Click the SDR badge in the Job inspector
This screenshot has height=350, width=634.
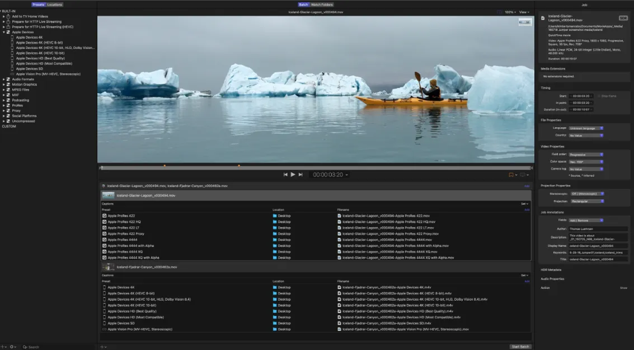pyautogui.click(x=623, y=18)
